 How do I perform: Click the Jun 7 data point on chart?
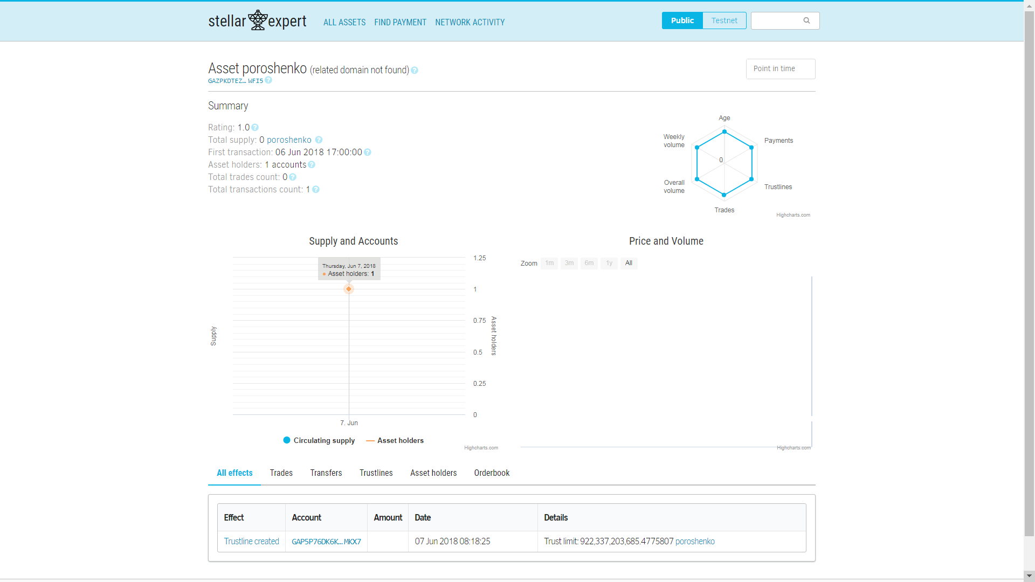(x=349, y=289)
